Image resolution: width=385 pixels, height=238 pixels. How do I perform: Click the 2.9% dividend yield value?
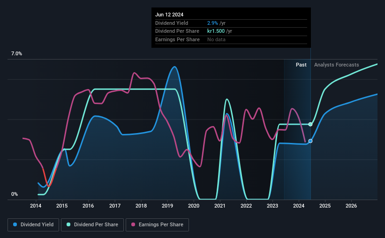[x=212, y=23]
